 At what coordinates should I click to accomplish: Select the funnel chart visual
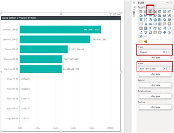(141, 20)
